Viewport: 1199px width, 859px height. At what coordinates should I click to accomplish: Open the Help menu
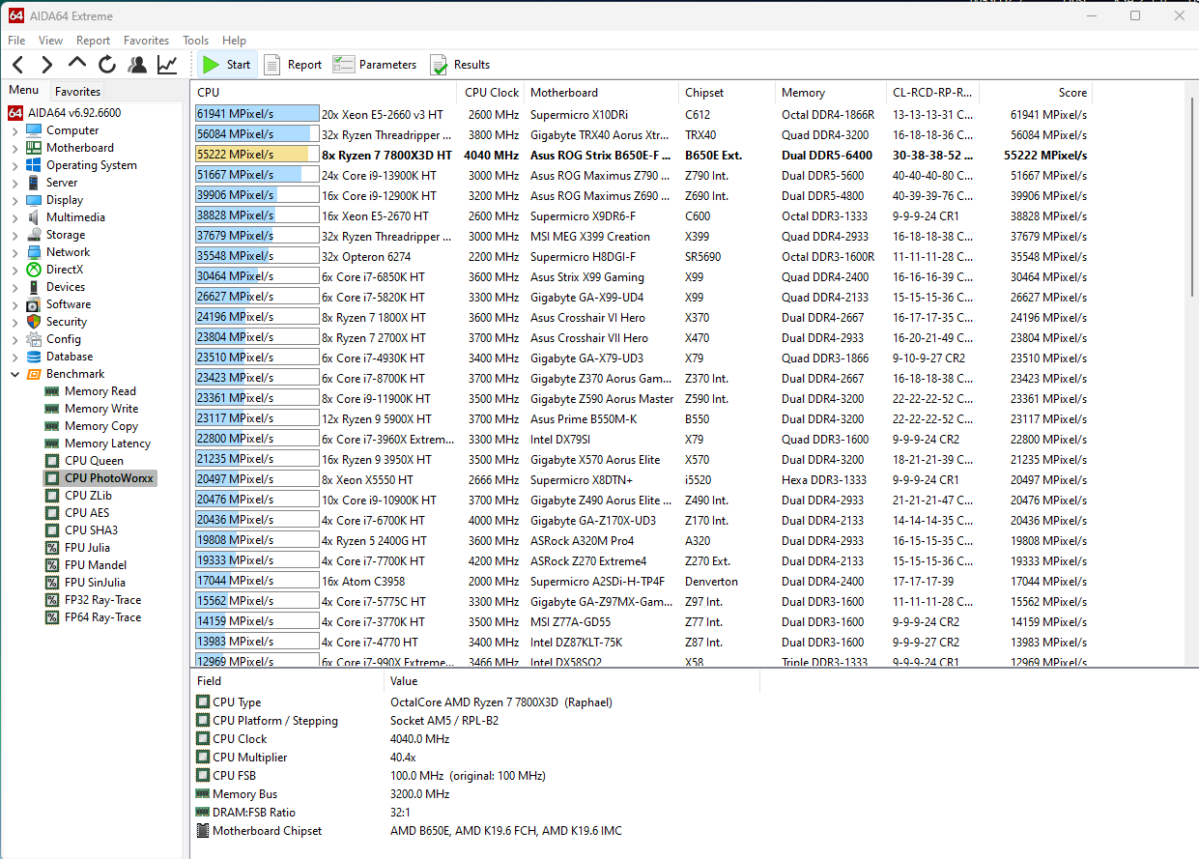pyautogui.click(x=234, y=41)
